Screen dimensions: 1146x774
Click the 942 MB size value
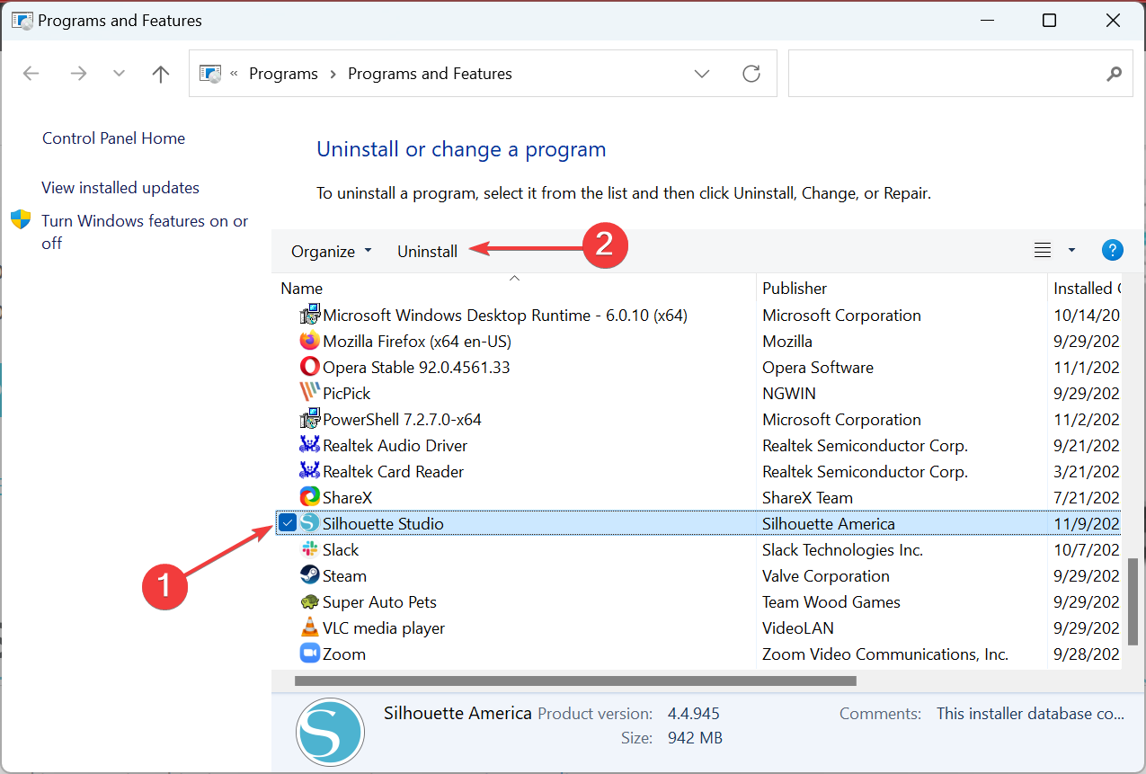[x=695, y=738]
